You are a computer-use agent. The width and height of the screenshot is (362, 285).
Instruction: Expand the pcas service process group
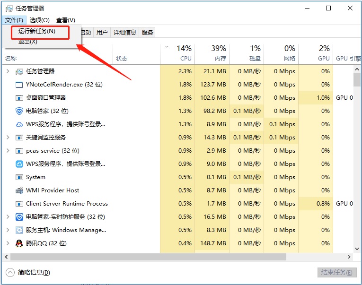pos(8,151)
